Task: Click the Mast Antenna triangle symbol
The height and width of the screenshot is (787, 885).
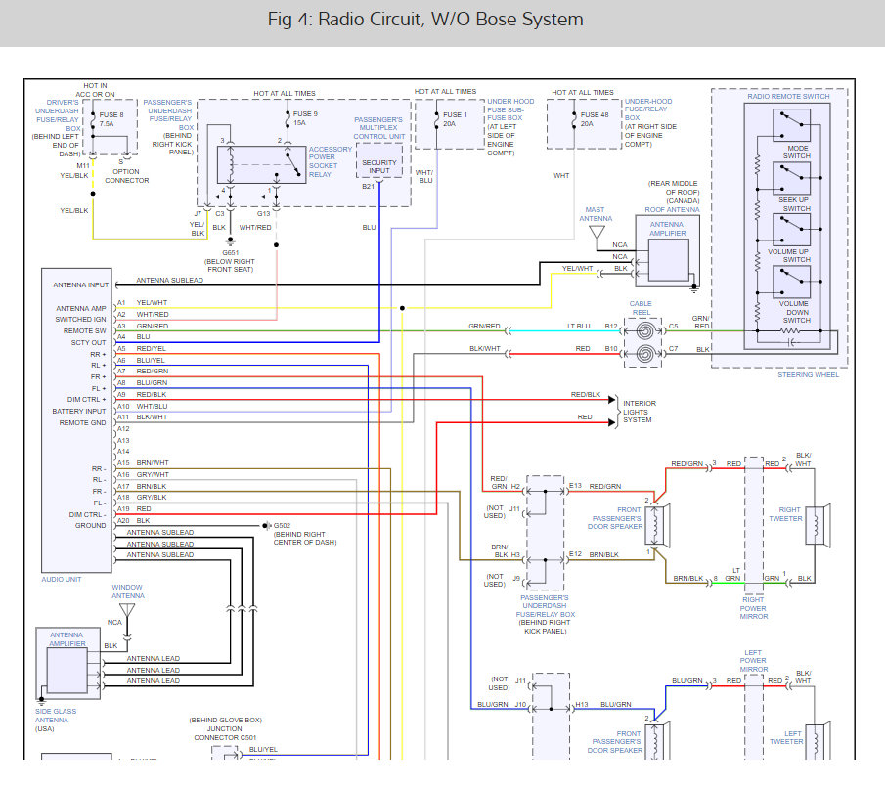Action: click(x=597, y=234)
